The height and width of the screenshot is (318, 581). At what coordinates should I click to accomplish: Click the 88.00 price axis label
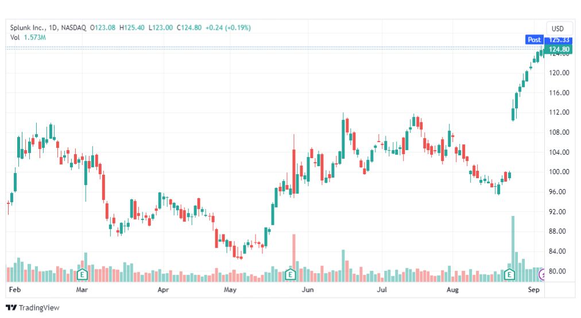(x=559, y=231)
